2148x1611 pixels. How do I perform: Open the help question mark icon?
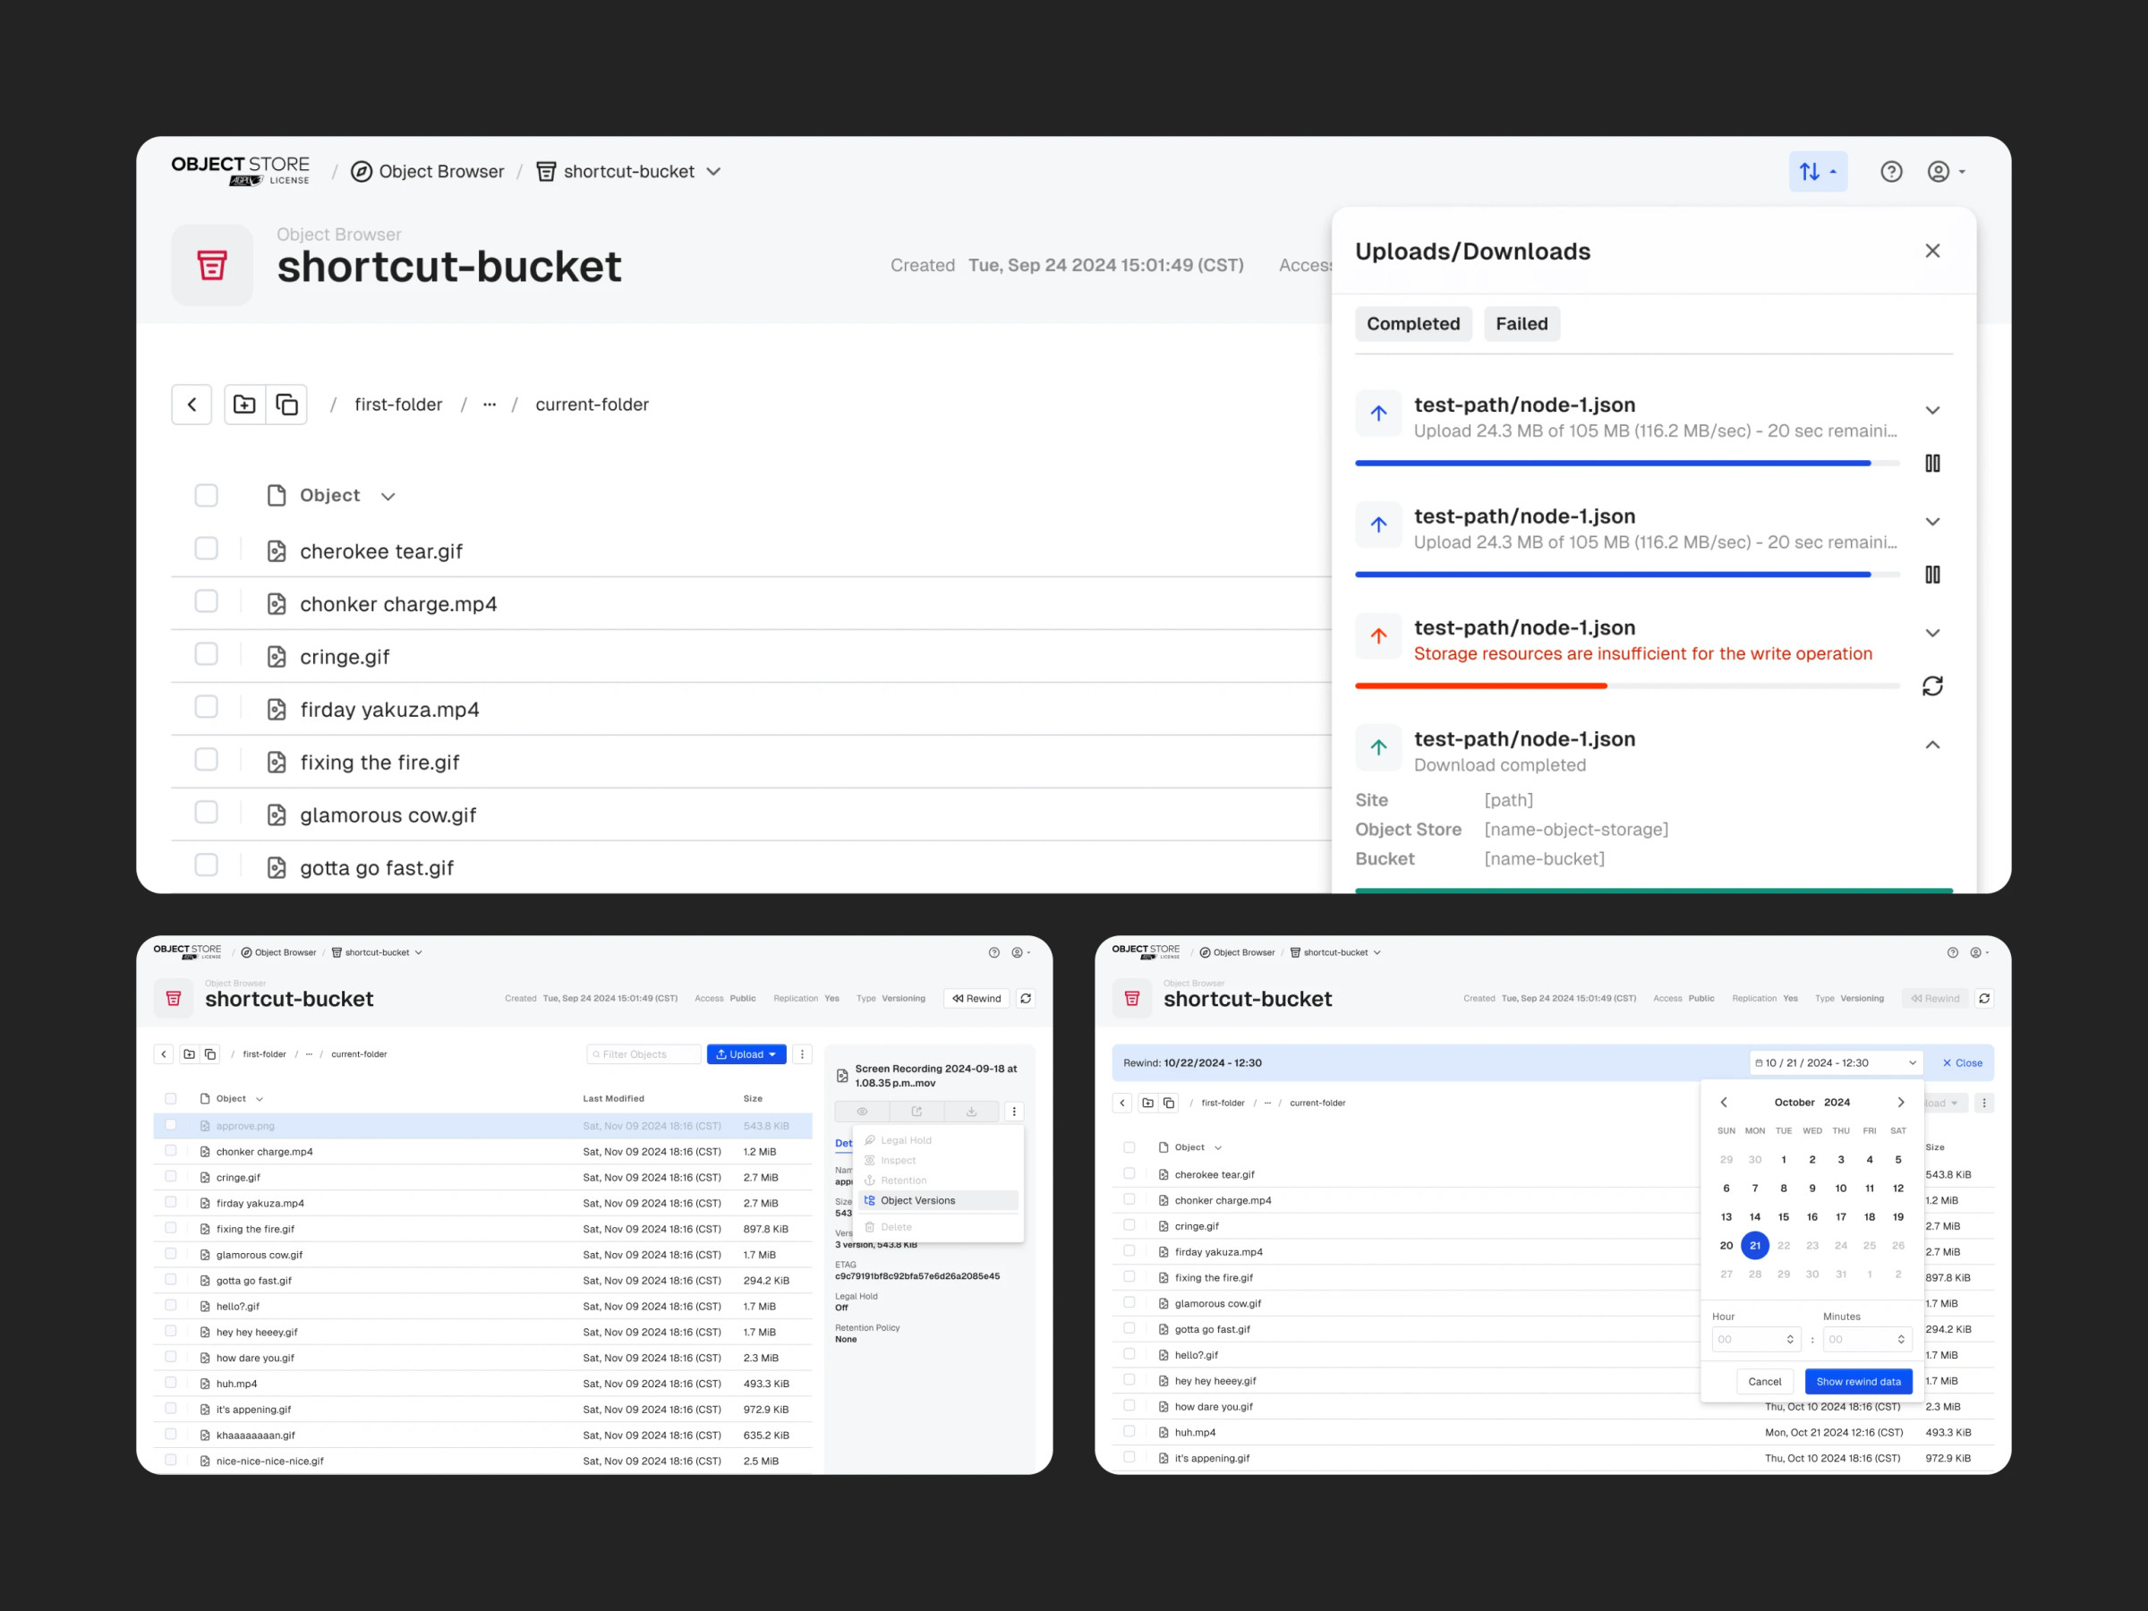pyautogui.click(x=1890, y=172)
